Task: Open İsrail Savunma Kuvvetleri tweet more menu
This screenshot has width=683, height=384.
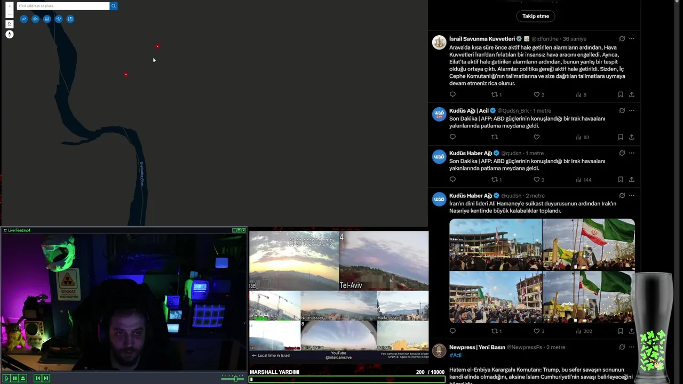Action: tap(632, 38)
